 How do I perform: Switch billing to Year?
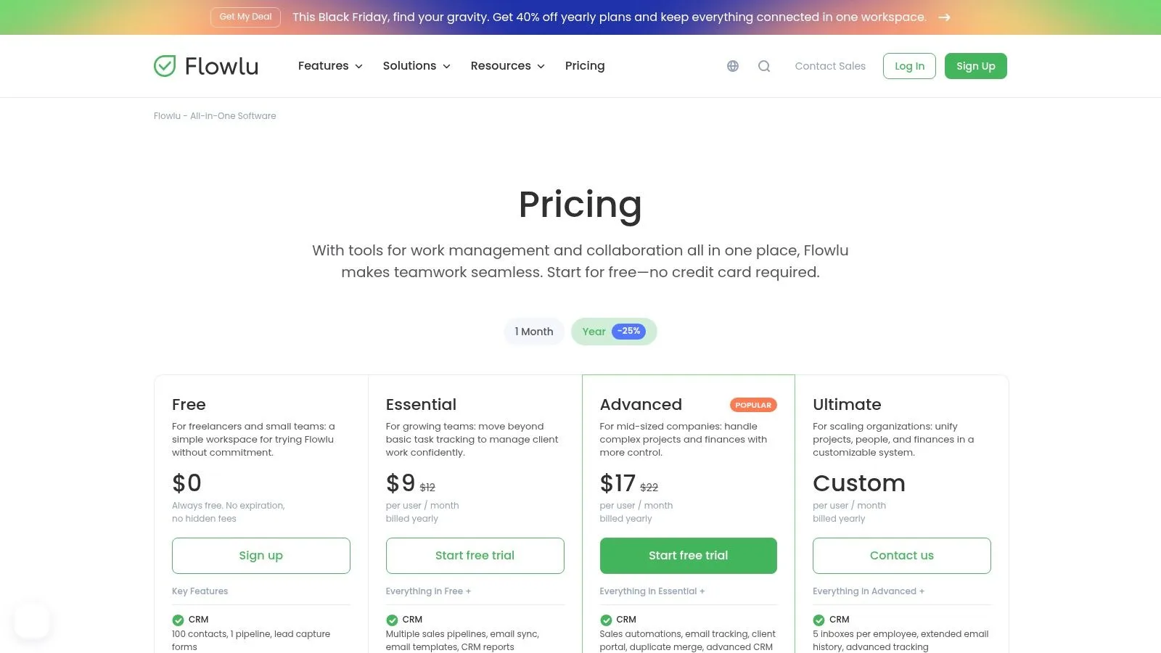(614, 332)
